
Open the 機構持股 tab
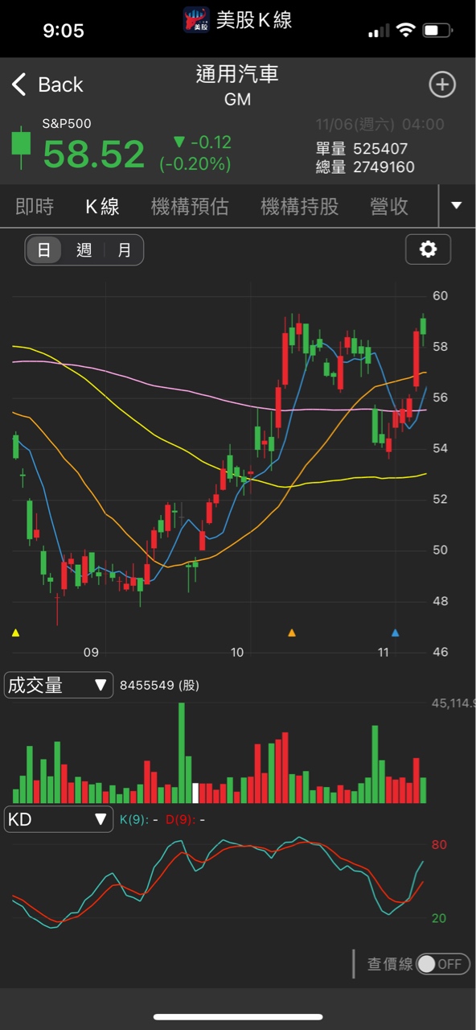pyautogui.click(x=300, y=207)
